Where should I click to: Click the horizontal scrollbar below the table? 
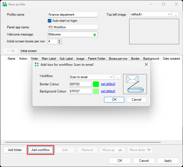(83, 142)
